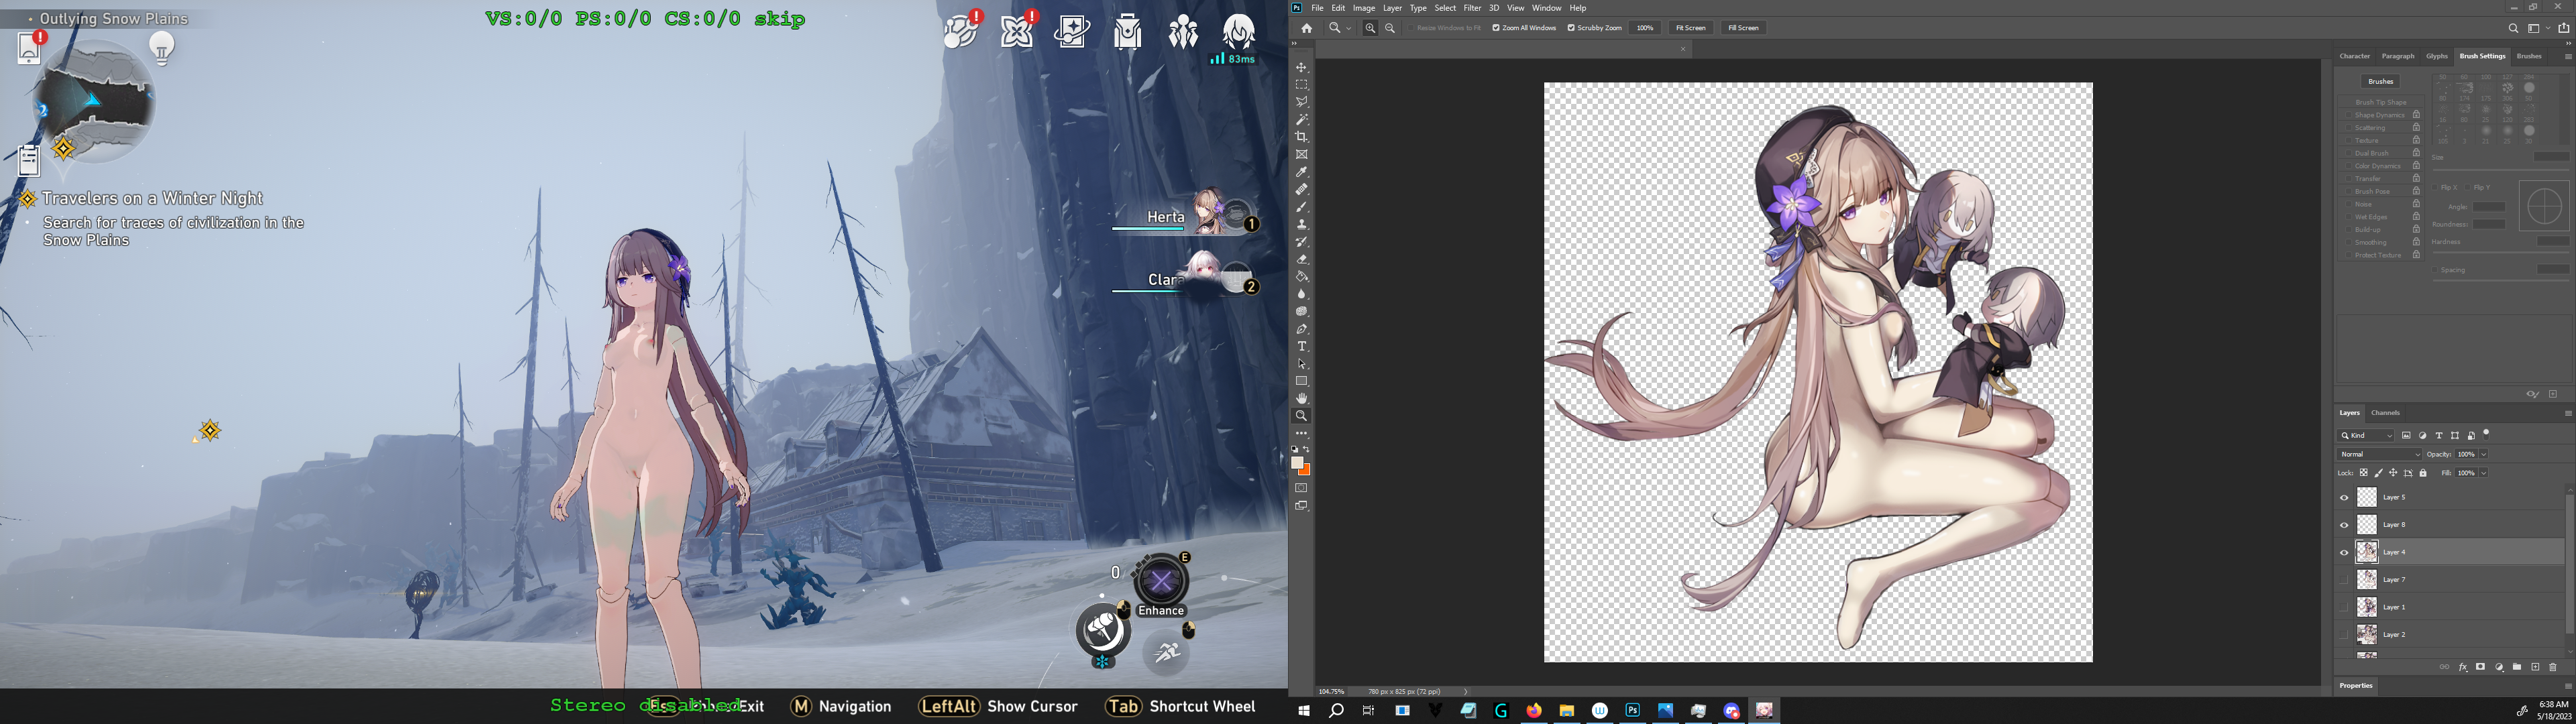Show Layer 1 via its visibility box
Viewport: 2576px width, 724px height.
[x=2344, y=607]
